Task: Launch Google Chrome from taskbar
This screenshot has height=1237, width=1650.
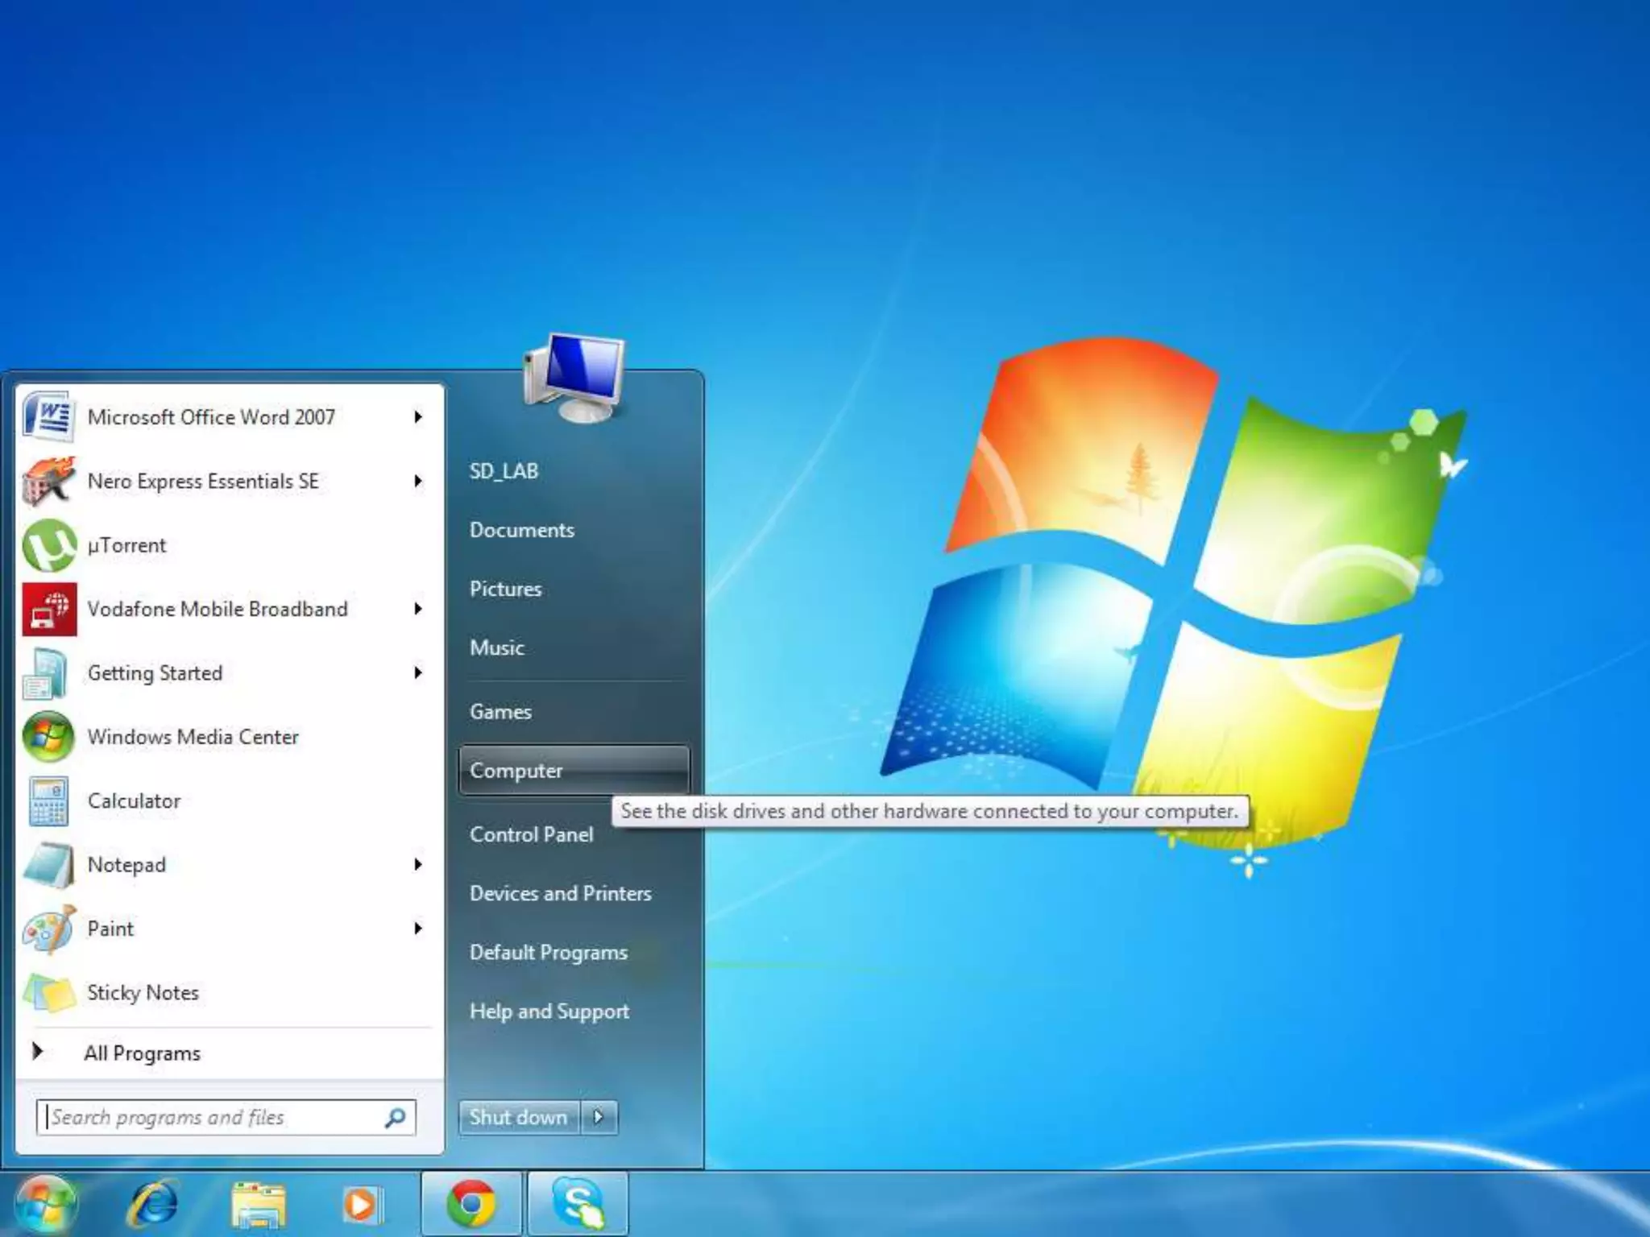Action: pyautogui.click(x=472, y=1205)
